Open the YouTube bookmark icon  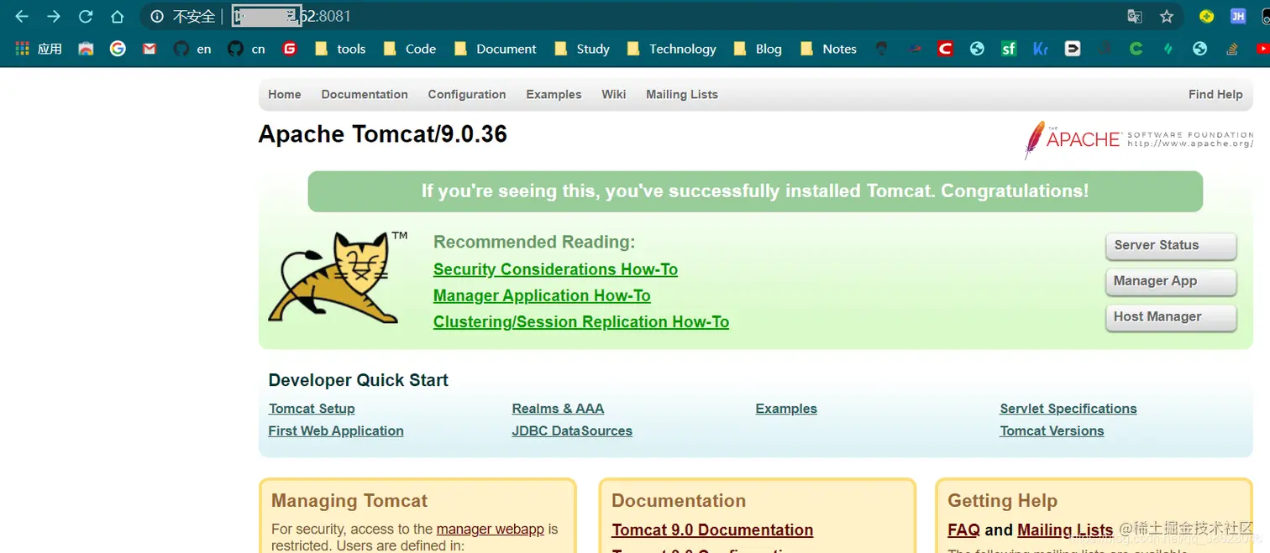(1262, 49)
